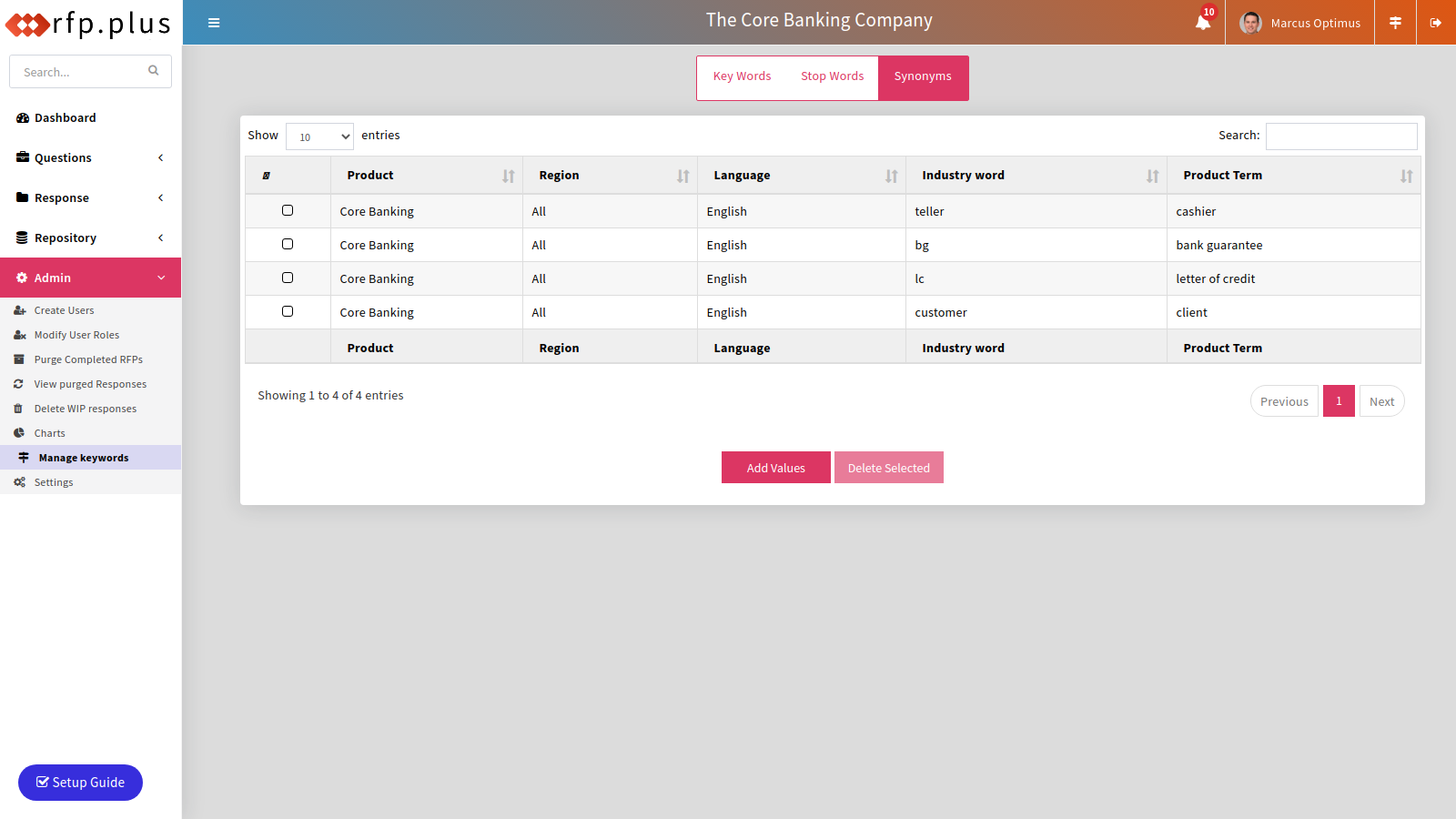This screenshot has height=819, width=1456.
Task: Click the Settings gears icon
Action: [x=19, y=482]
